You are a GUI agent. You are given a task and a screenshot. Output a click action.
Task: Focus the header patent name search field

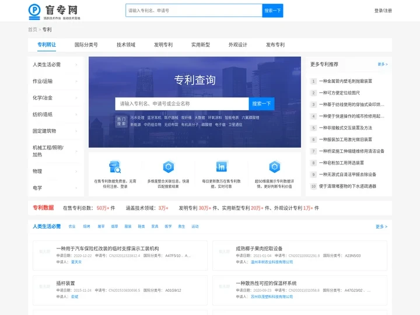[194, 10]
